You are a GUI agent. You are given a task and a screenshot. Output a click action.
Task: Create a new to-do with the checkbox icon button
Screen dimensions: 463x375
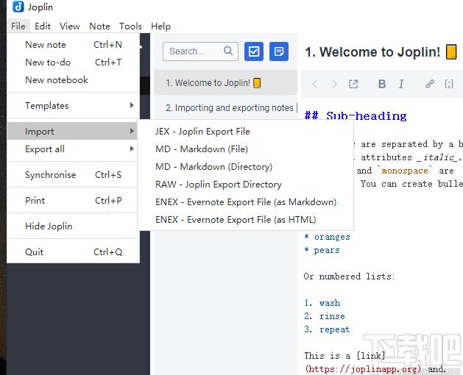254,51
